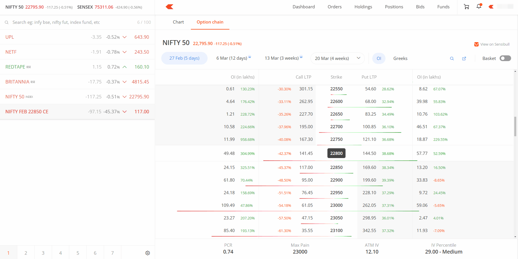Switch to watchlist 7
This screenshot has height=259, width=518.
click(x=112, y=253)
